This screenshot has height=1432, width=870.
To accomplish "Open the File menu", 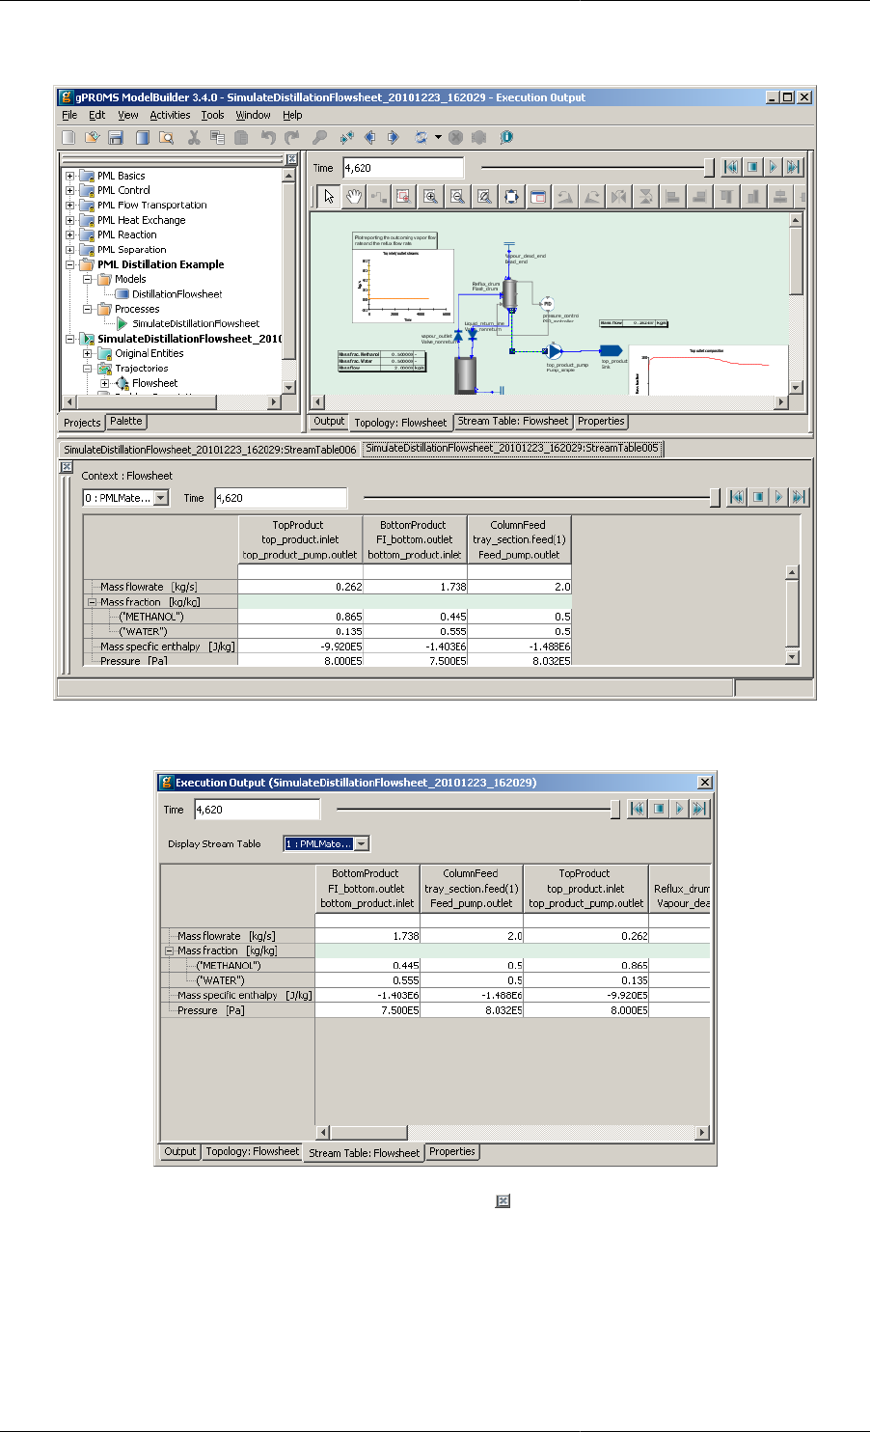I will pyautogui.click(x=69, y=115).
